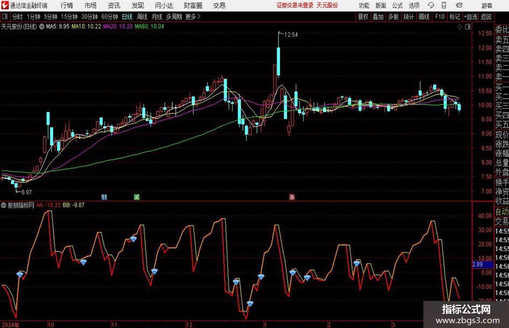Click the 游客 user account label

point(486,5)
